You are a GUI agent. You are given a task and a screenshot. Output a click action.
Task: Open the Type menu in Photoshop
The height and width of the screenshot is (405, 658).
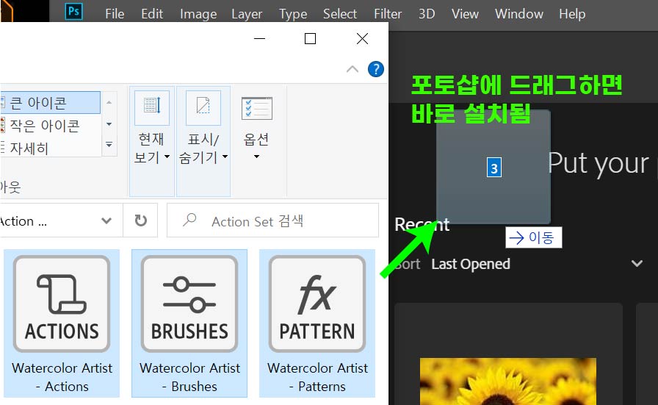click(x=293, y=14)
